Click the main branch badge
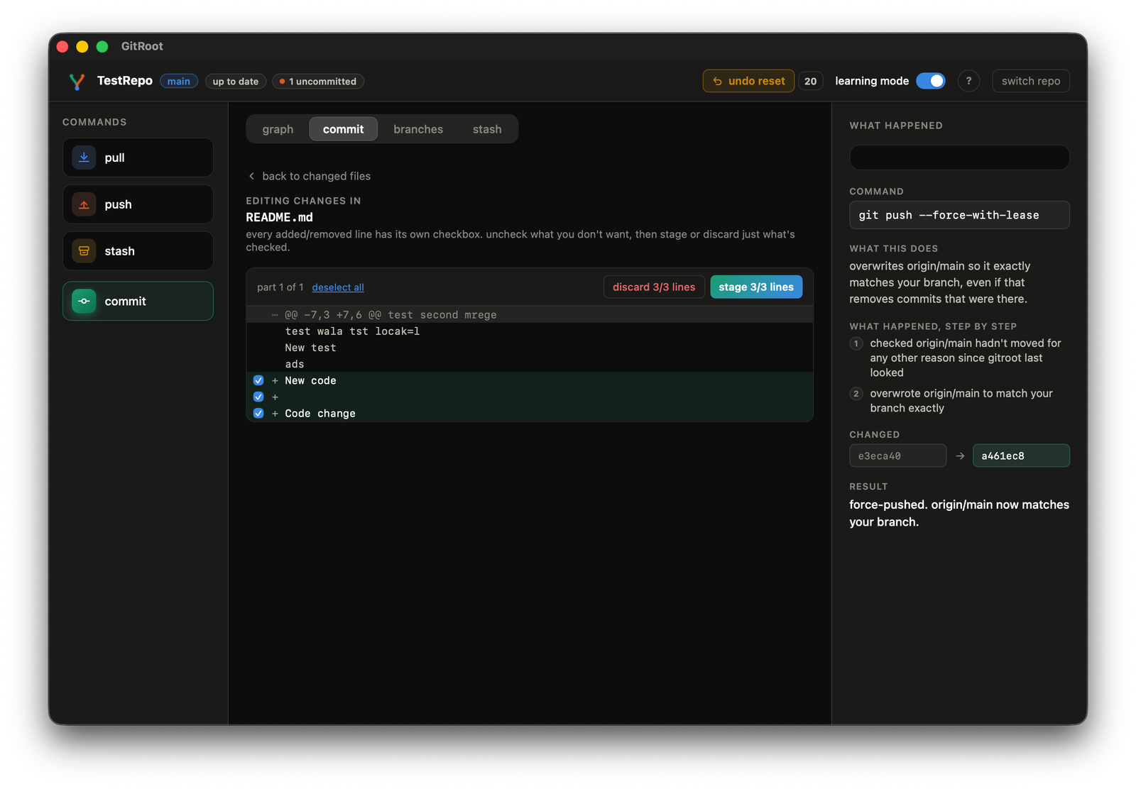1136x789 pixels. click(179, 82)
